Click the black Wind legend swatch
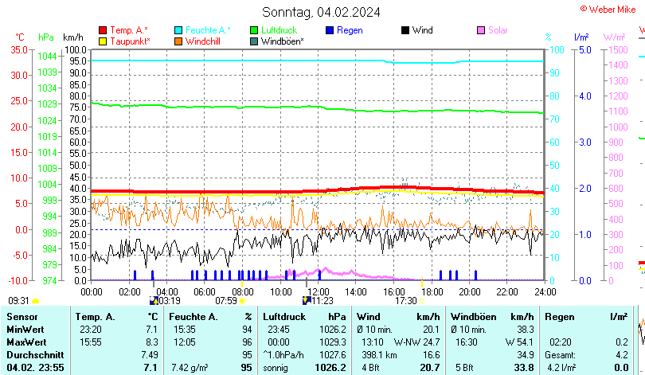The height and width of the screenshot is (375, 645). point(406,30)
